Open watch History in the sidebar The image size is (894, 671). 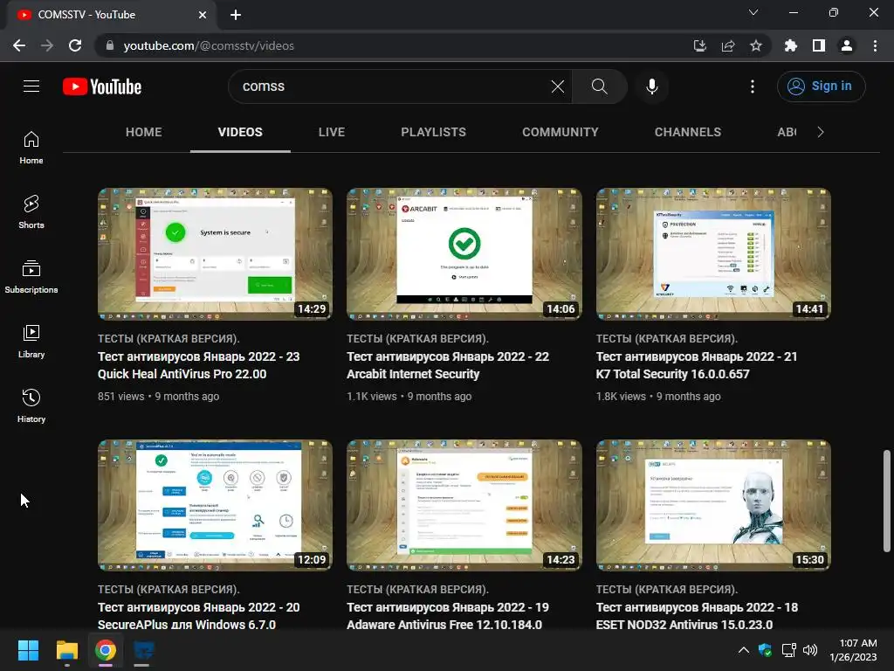(31, 405)
